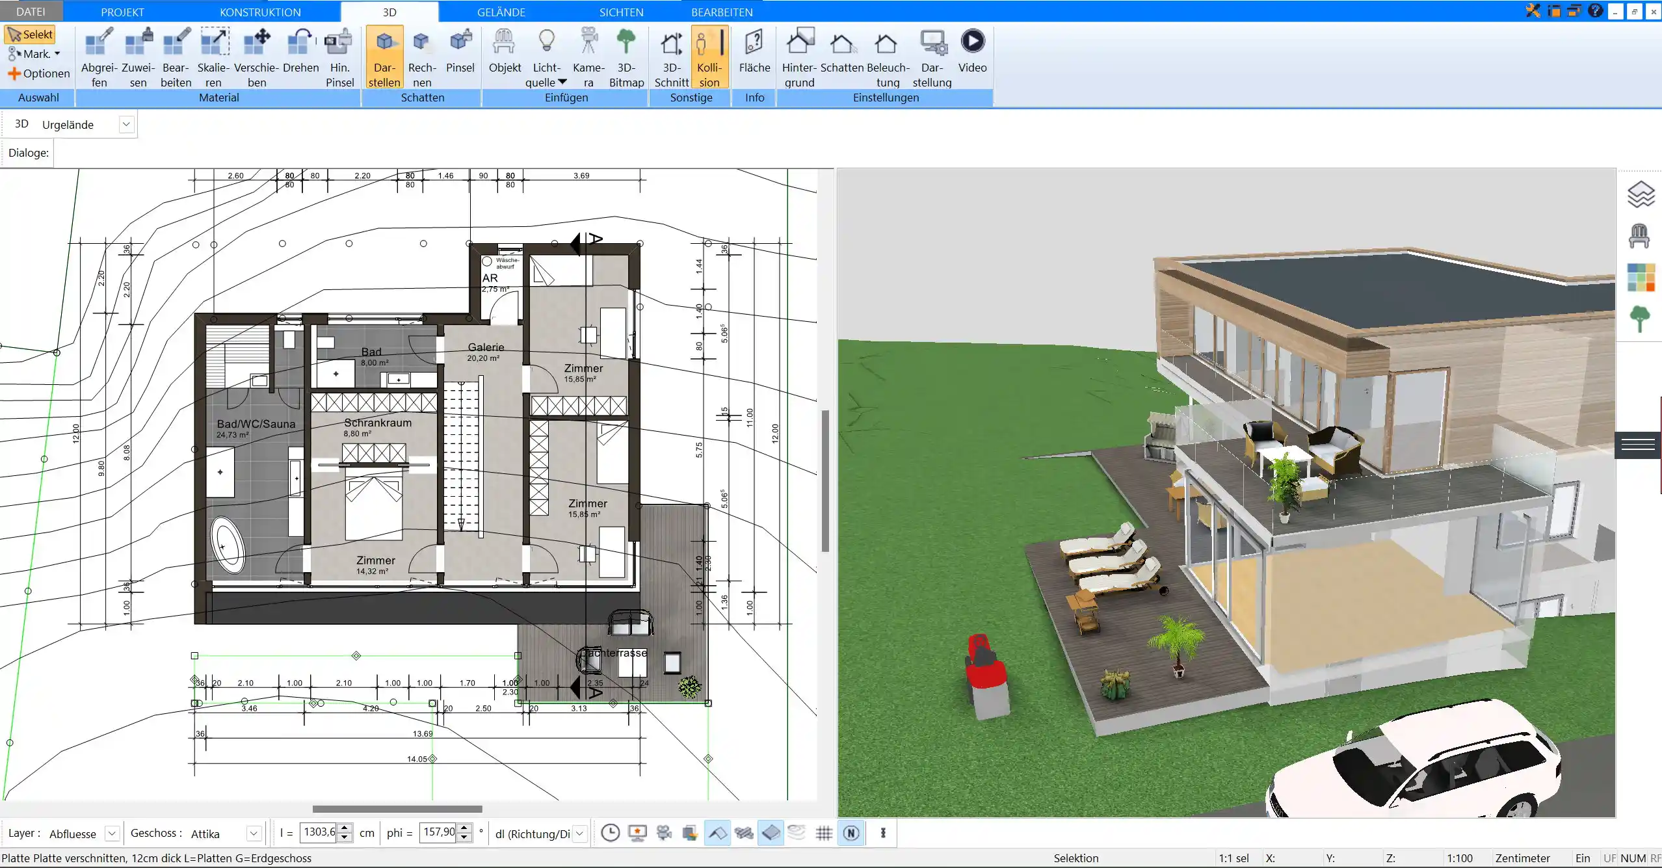Click the Video play icon
1662x868 pixels.
click(973, 41)
